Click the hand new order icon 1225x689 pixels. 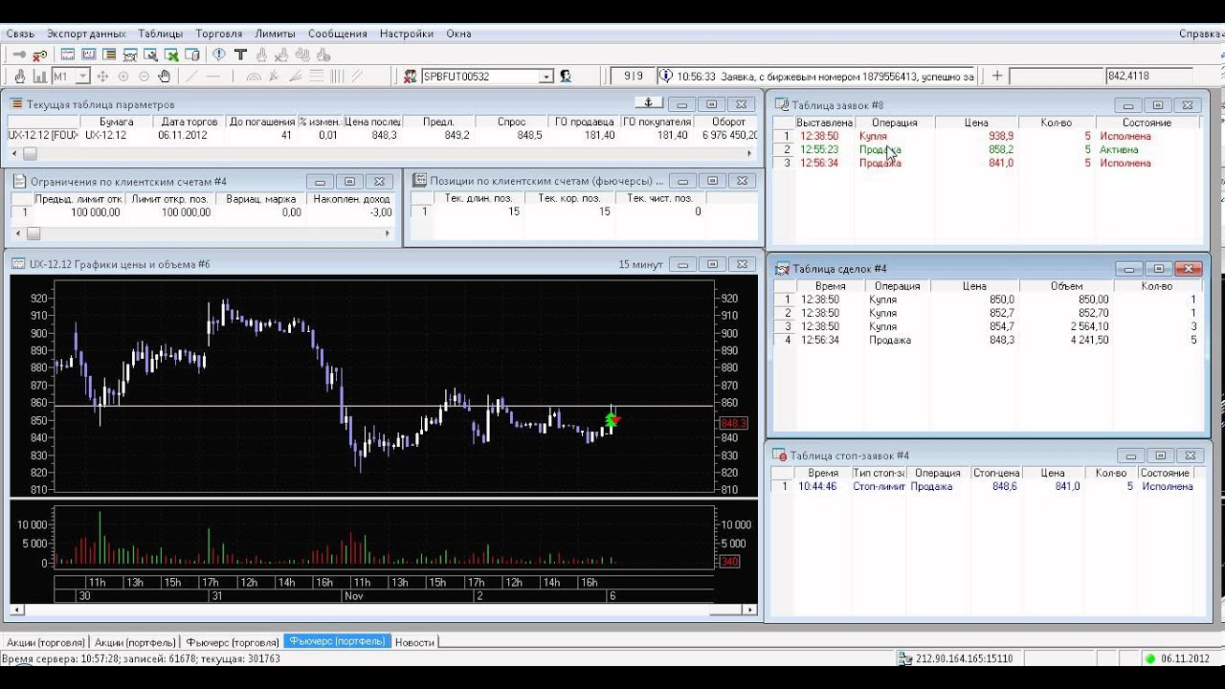click(261, 55)
